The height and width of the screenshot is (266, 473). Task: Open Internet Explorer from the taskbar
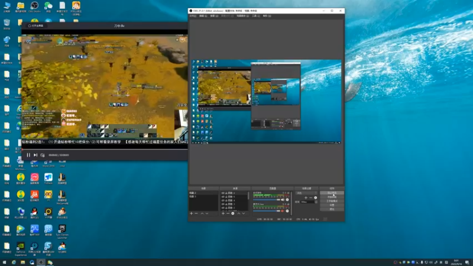pyautogui.click(x=14, y=262)
